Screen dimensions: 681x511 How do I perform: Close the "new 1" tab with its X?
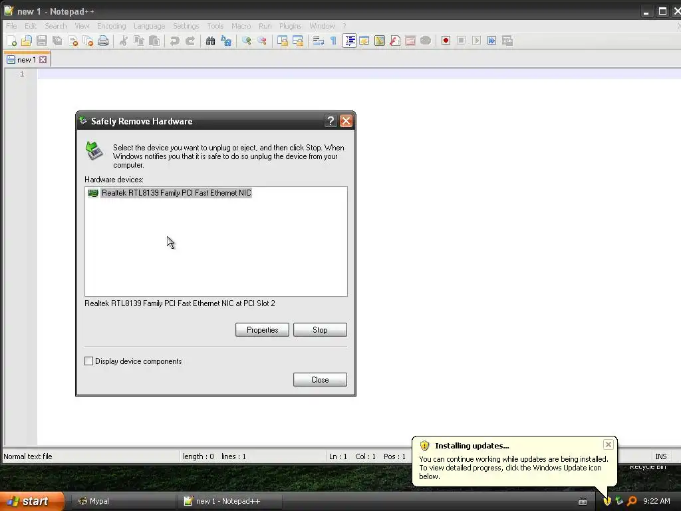(43, 60)
